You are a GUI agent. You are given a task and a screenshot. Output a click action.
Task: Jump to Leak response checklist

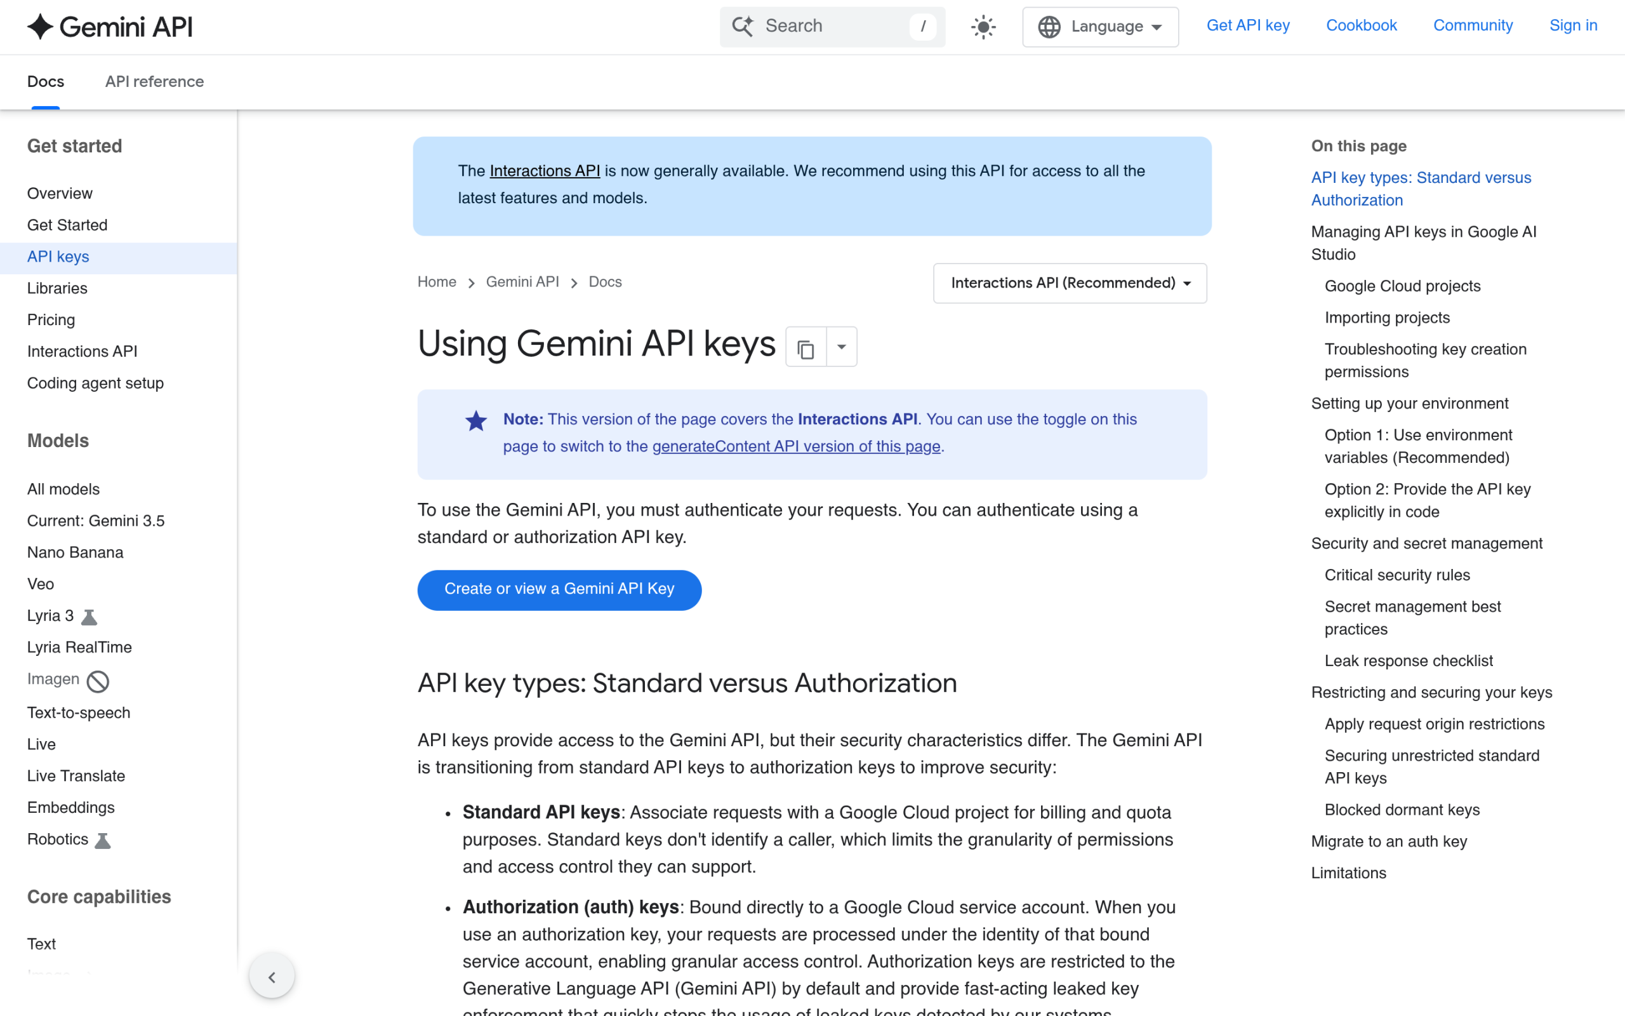click(x=1408, y=661)
